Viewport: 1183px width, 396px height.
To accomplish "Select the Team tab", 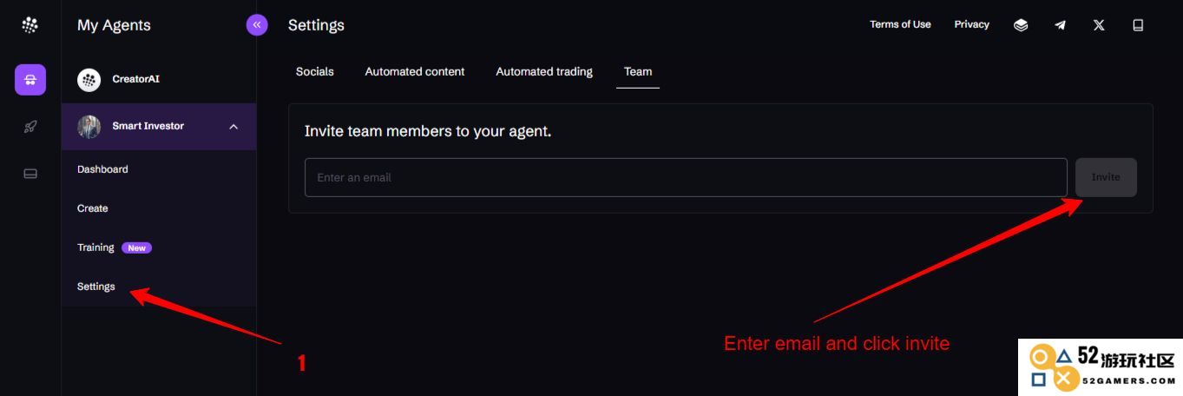I will click(x=638, y=72).
